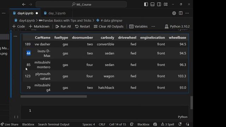
Task: Open notebook settings gear icon
Action: [174, 13]
